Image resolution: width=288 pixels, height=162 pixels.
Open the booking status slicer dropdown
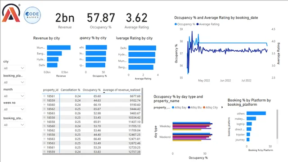14,125
